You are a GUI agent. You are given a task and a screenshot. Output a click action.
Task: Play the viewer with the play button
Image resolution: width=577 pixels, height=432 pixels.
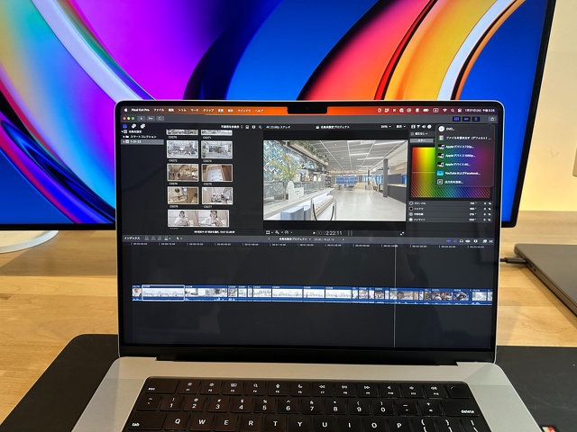click(314, 233)
